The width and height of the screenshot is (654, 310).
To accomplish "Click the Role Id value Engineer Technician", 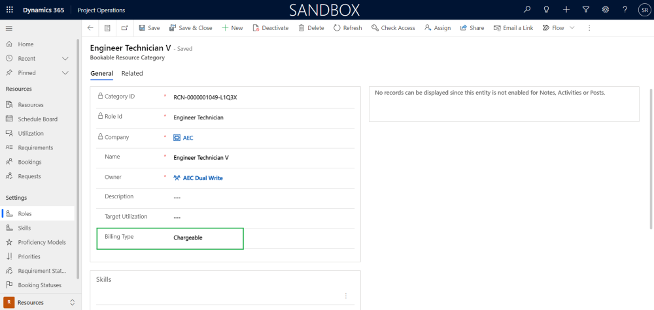I will click(199, 117).
